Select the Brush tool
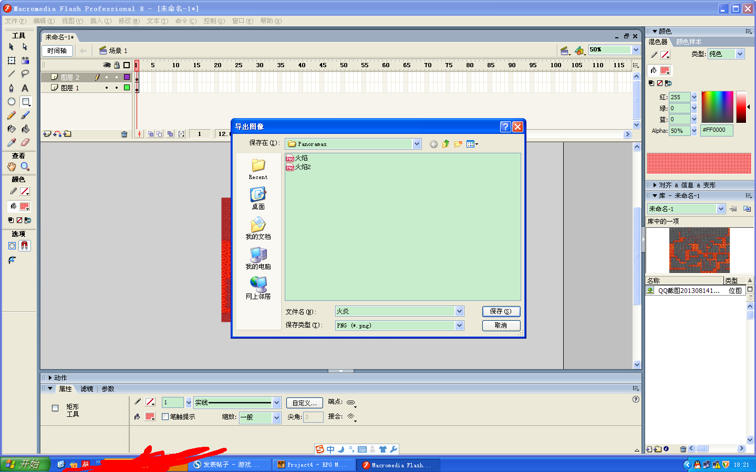 point(25,115)
